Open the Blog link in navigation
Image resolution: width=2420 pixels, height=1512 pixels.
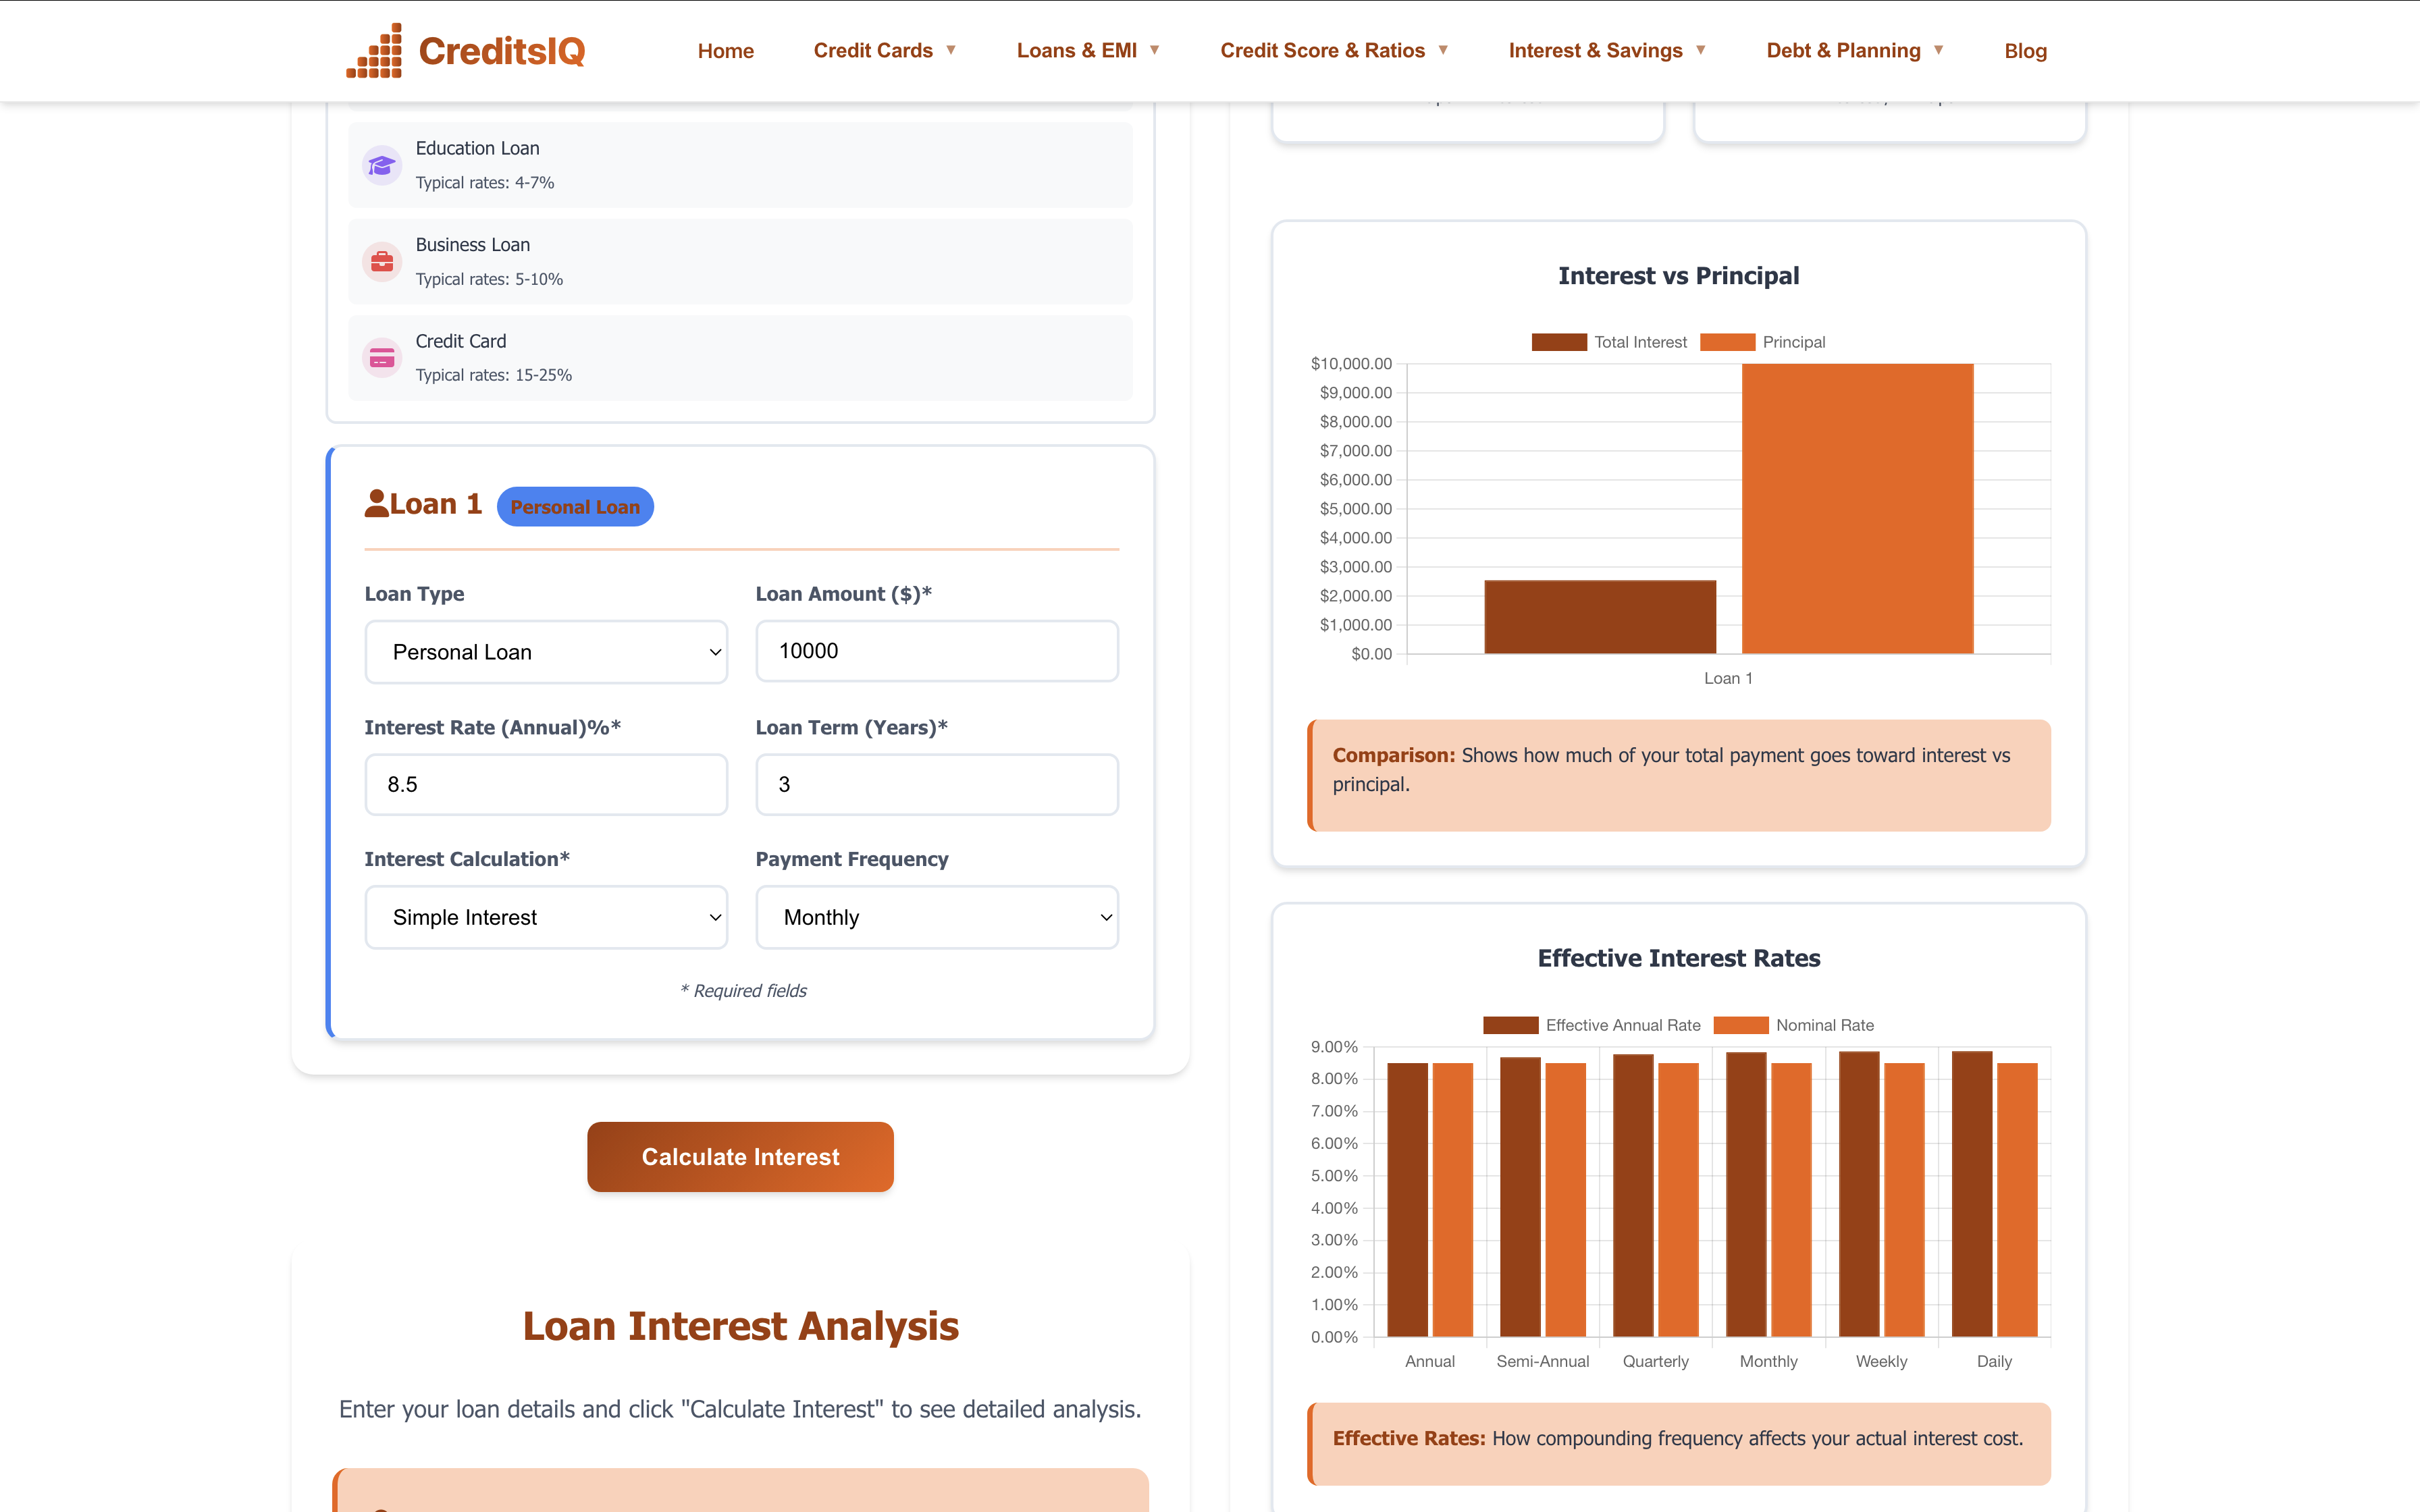coord(2025,51)
